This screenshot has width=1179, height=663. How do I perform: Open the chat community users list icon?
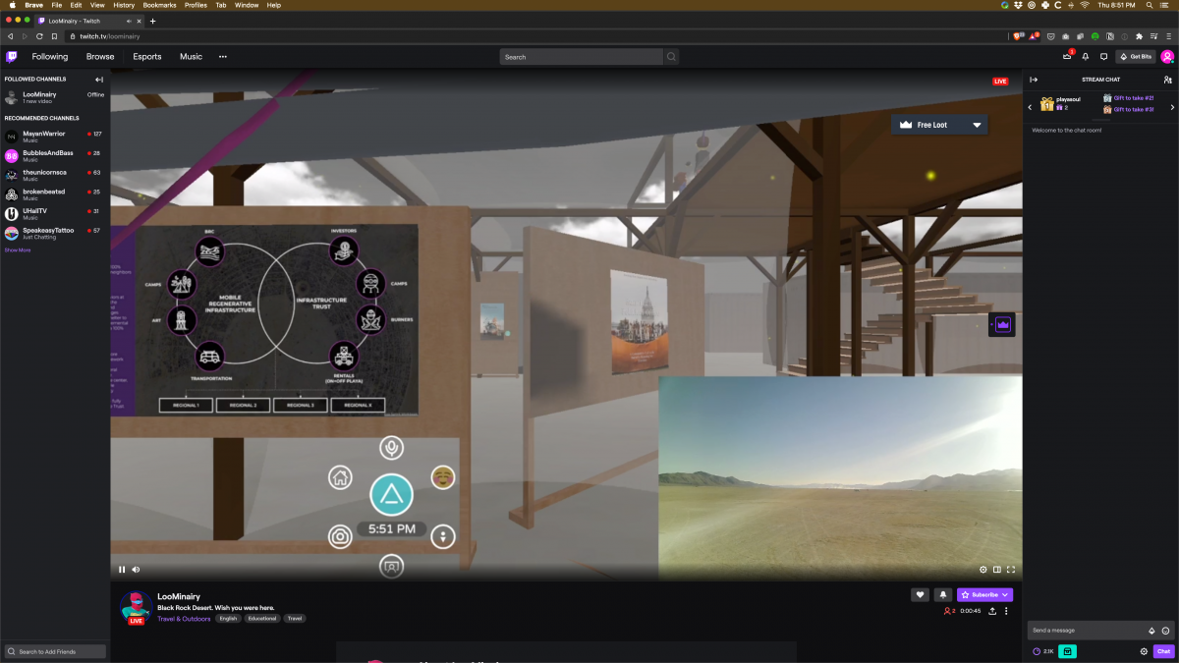pyautogui.click(x=1167, y=80)
